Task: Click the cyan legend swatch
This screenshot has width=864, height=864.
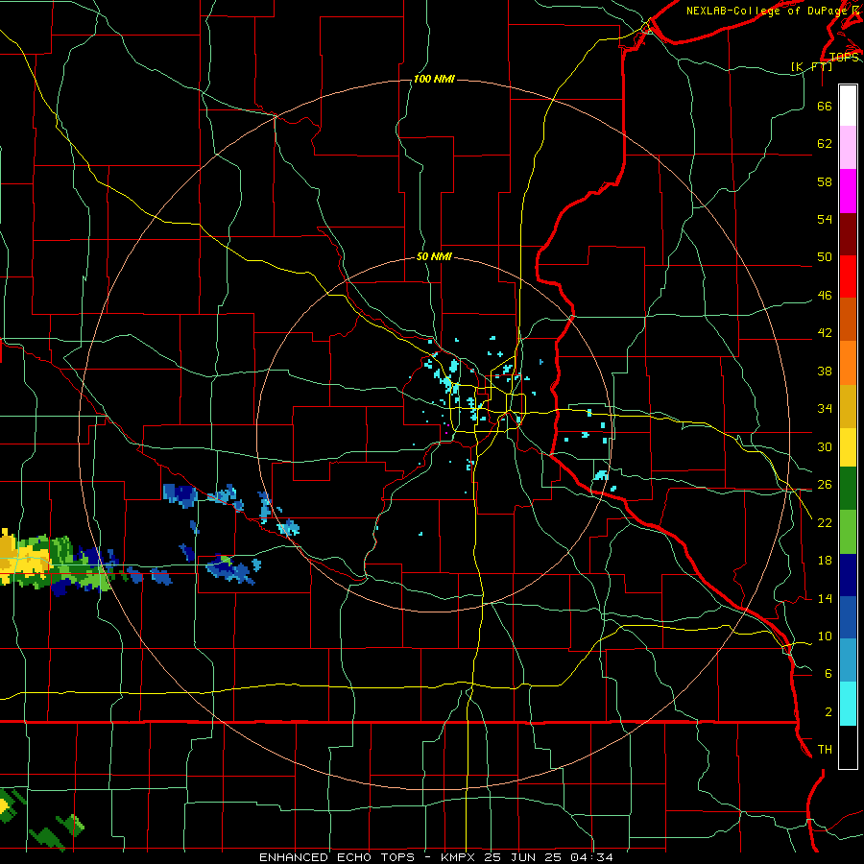Action: (848, 704)
